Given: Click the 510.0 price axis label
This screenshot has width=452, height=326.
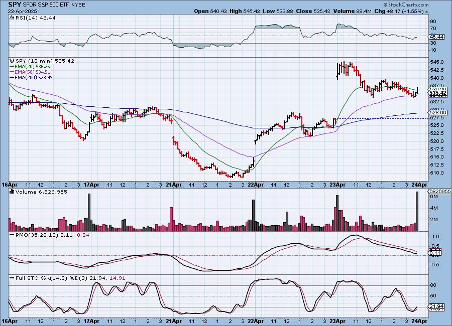Looking at the screenshot, I should [x=437, y=173].
